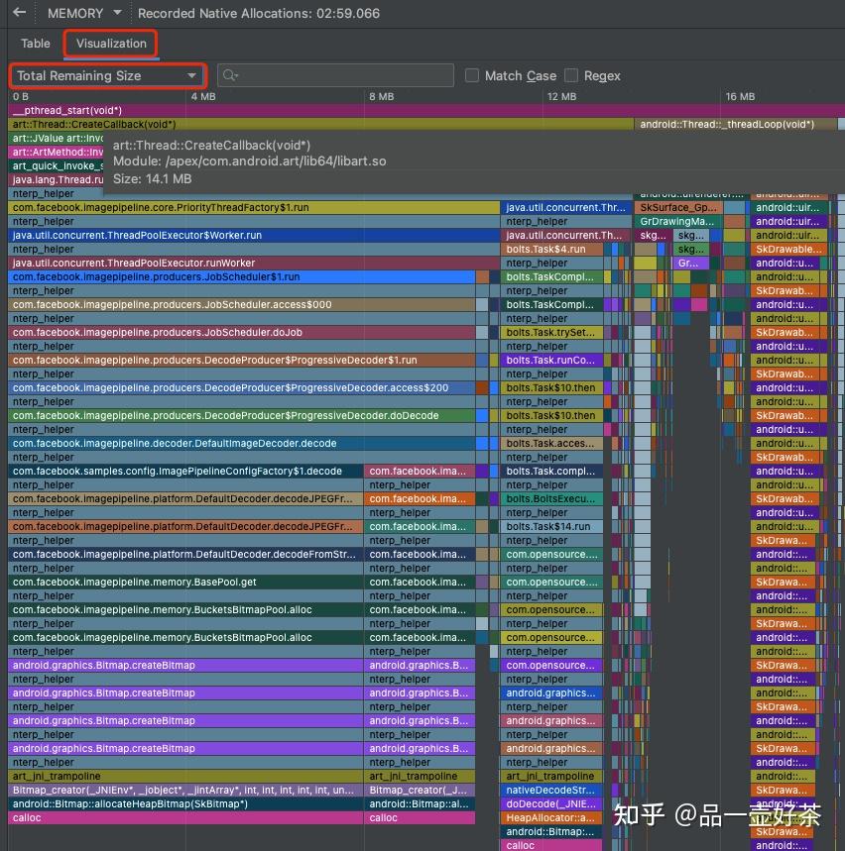Viewport: 845px width, 851px height.
Task: Click GrDrawingMa... frame
Action: [677, 222]
